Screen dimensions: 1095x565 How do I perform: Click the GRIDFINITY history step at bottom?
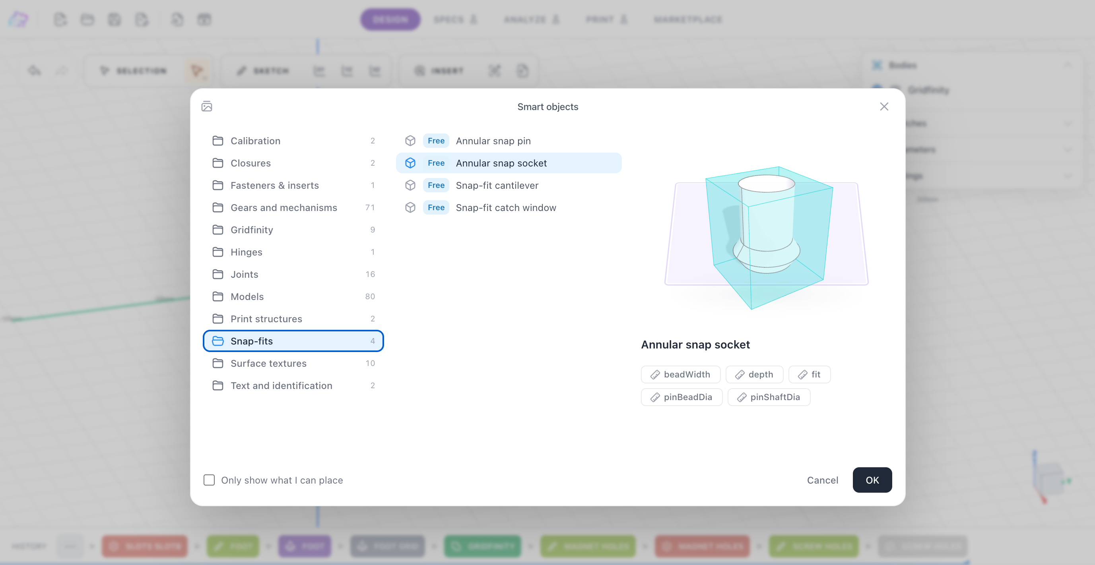coord(483,546)
